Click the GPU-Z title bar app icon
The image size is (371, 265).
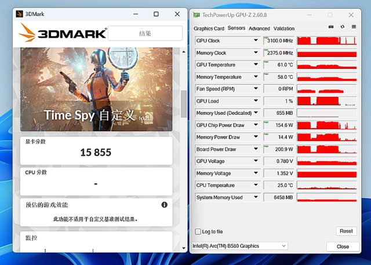tap(197, 15)
